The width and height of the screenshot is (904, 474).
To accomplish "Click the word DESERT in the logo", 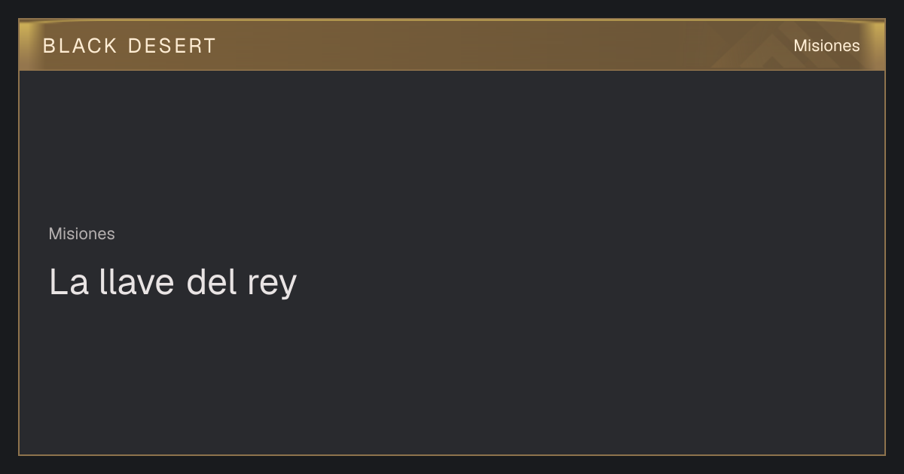I will pos(172,46).
